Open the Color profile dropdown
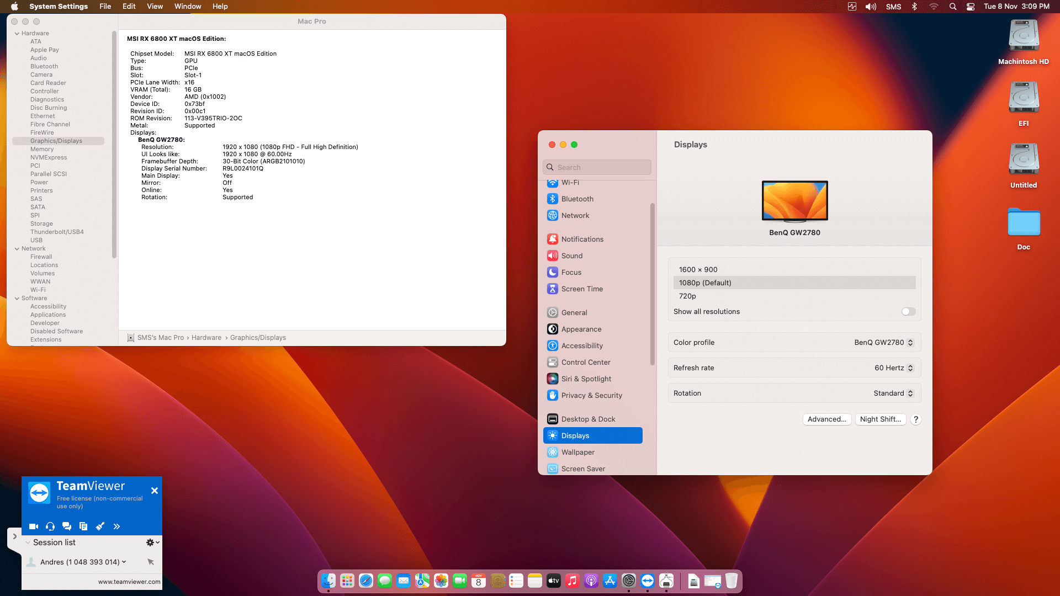1060x596 pixels. click(x=884, y=343)
